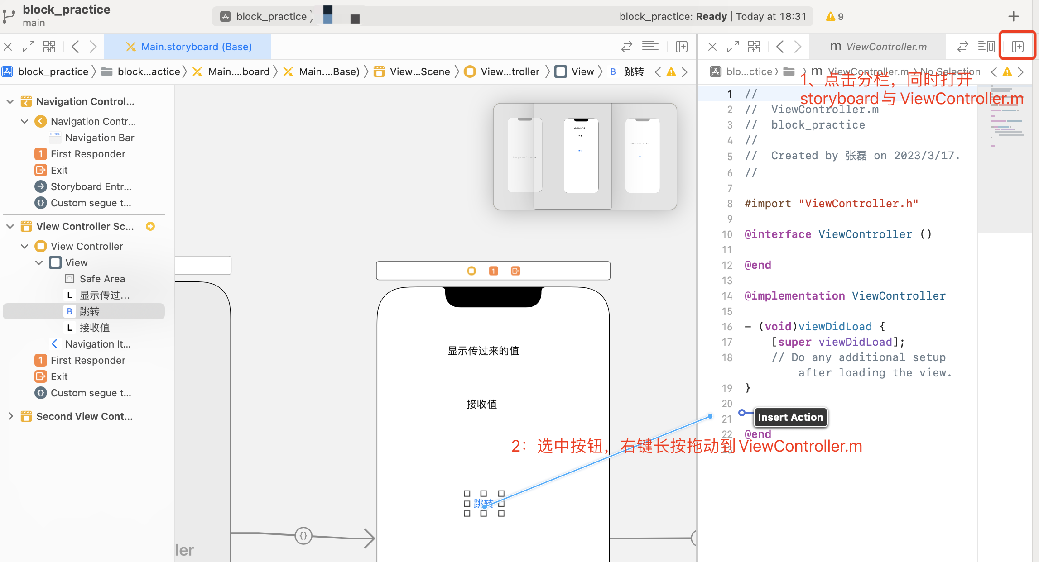Jump to the previous issue in the storyboard jump bar

658,72
